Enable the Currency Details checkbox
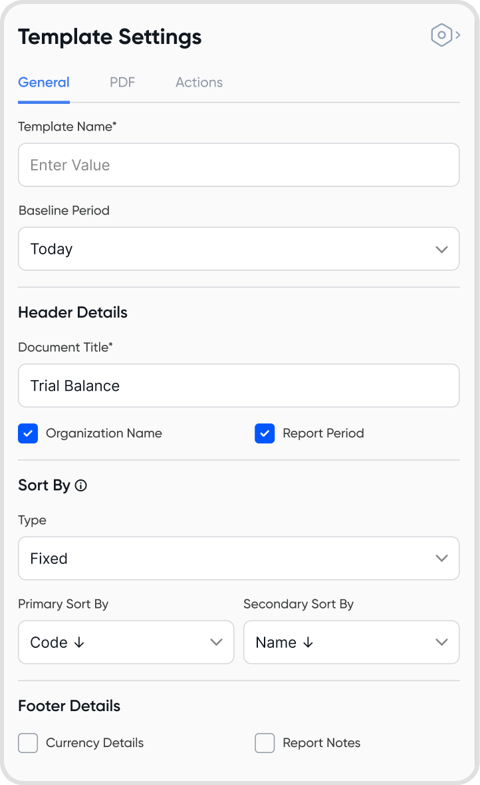 coord(28,743)
